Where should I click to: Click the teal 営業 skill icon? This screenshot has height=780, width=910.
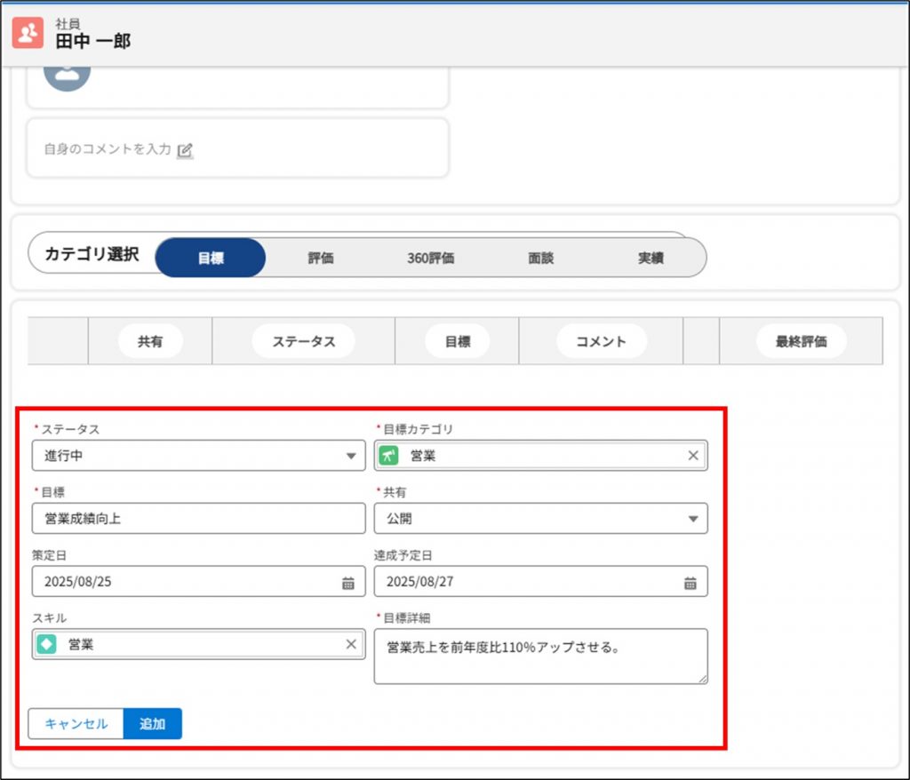47,644
